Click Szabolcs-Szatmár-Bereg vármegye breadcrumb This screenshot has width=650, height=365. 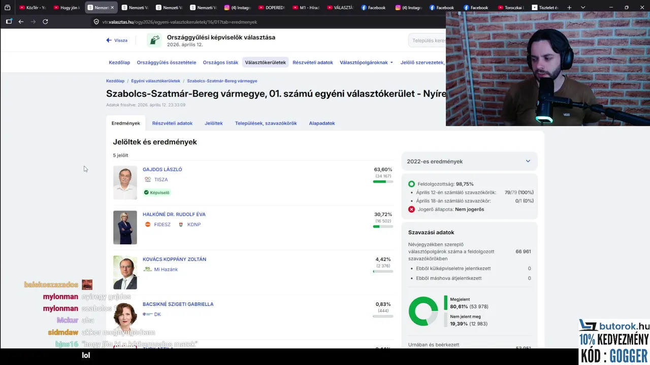(222, 81)
